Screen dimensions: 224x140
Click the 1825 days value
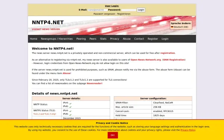(x=159, y=115)
